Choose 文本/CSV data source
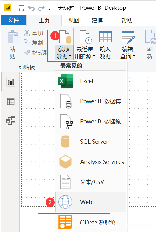156x232 pixels. (91, 182)
